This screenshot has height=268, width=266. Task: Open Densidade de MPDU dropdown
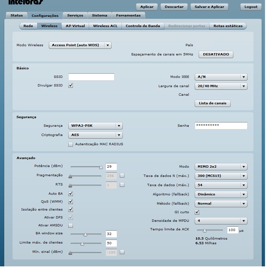(x=221, y=221)
